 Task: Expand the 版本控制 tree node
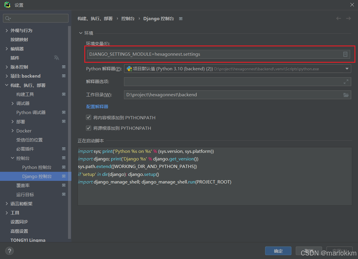(x=7, y=67)
